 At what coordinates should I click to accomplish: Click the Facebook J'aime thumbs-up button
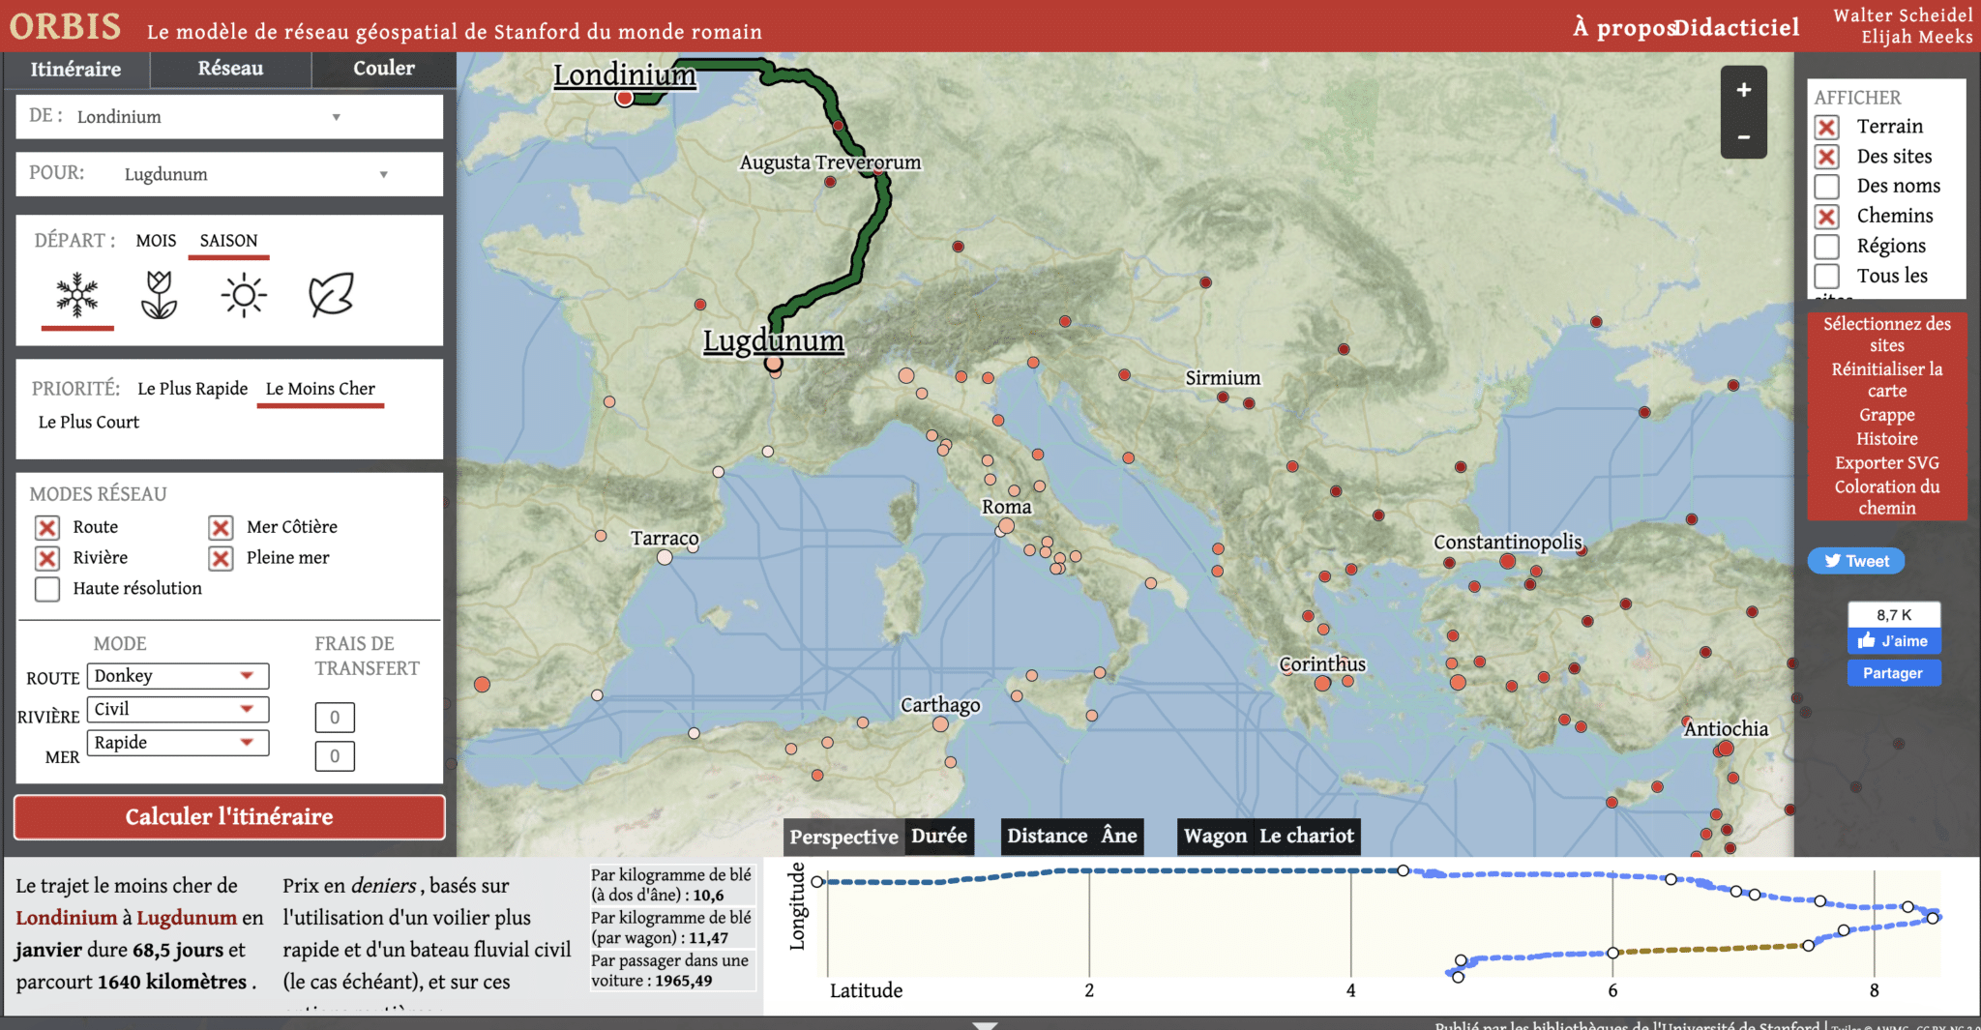[x=1893, y=641]
